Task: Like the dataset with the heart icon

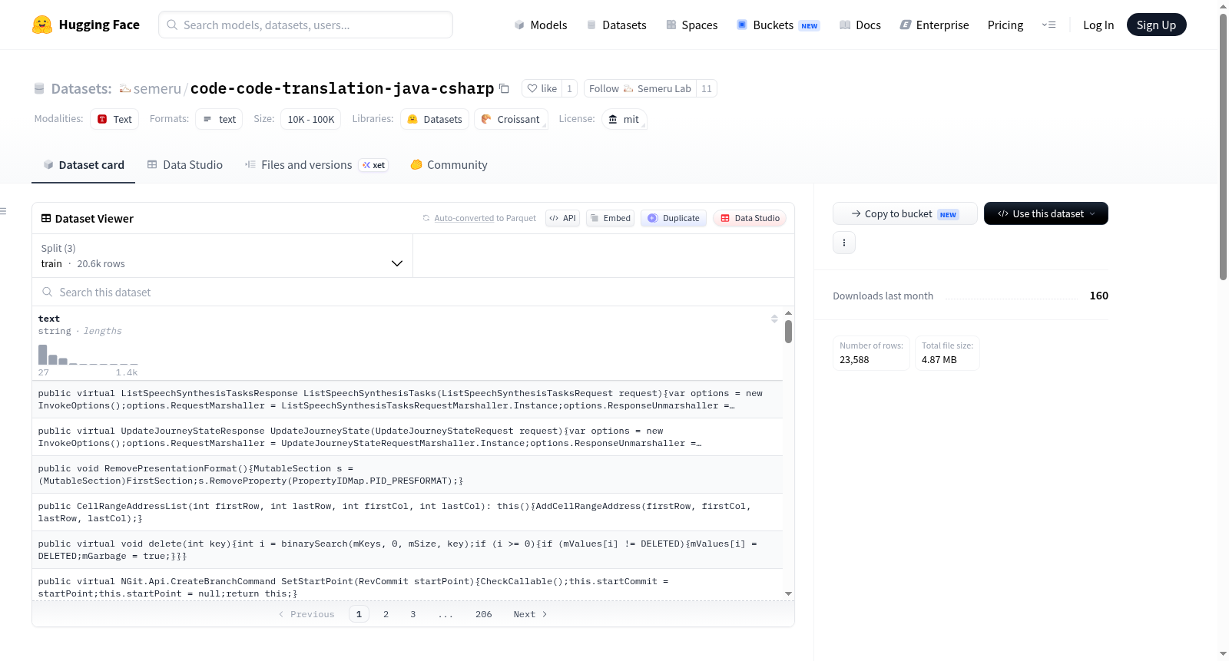Action: tap(542, 88)
